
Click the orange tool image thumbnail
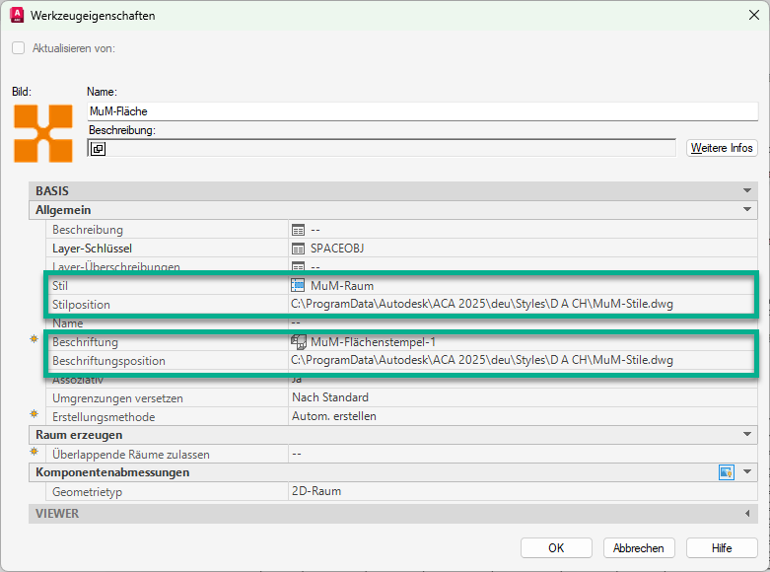click(42, 133)
